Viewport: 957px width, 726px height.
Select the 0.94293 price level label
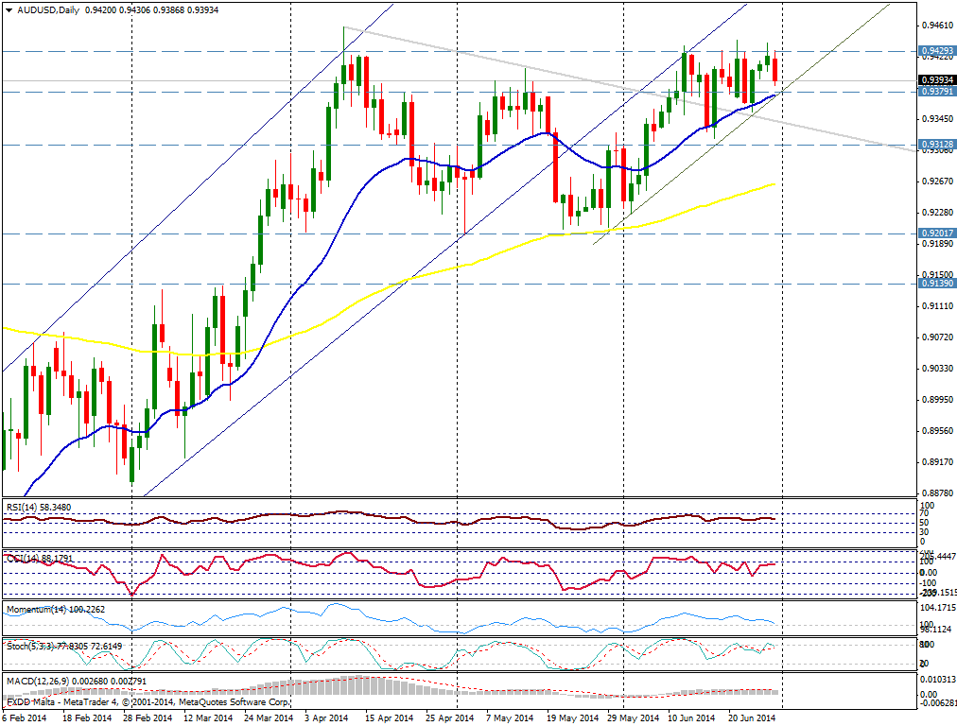pos(935,50)
